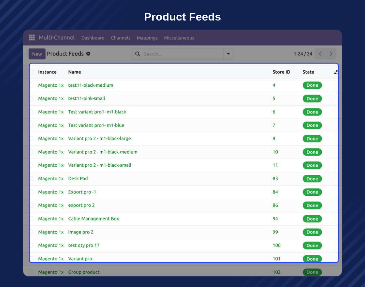The height and width of the screenshot is (287, 365).
Task: Select checkbox for Desk Pad row
Action: pyautogui.click(x=31, y=178)
